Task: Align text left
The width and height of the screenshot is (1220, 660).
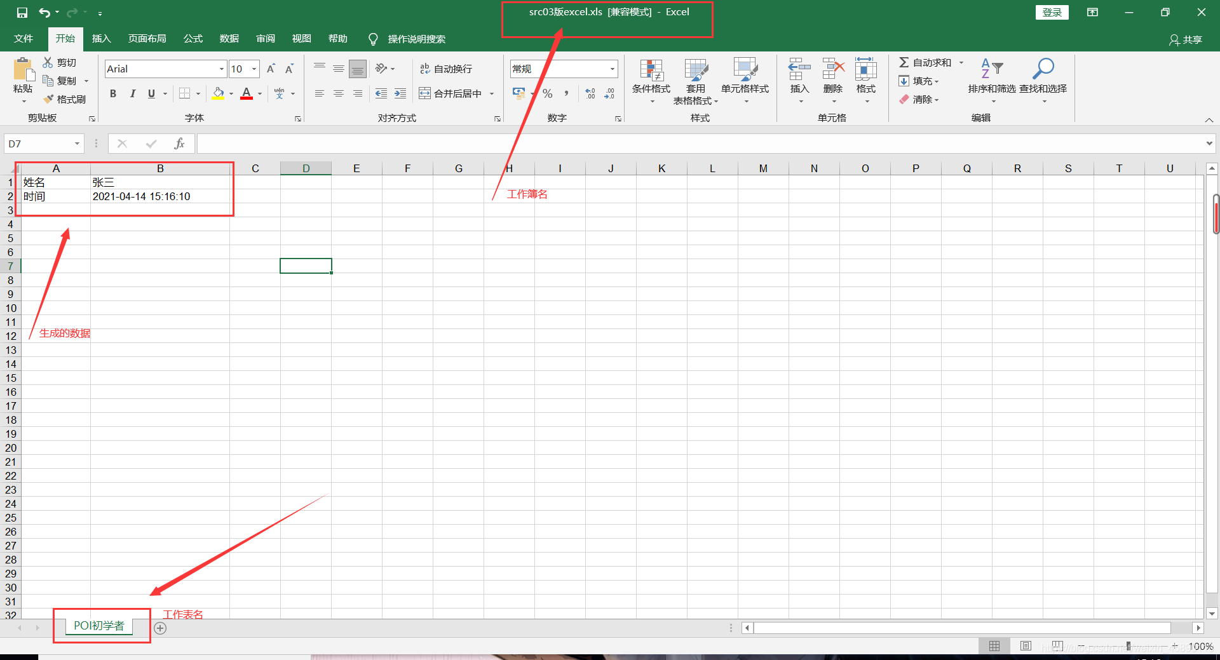Action: coord(320,93)
